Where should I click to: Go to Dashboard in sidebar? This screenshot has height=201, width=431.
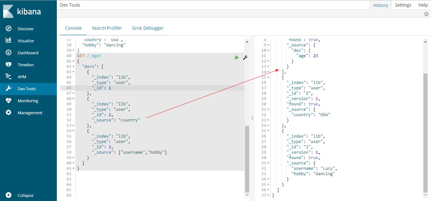28,53
